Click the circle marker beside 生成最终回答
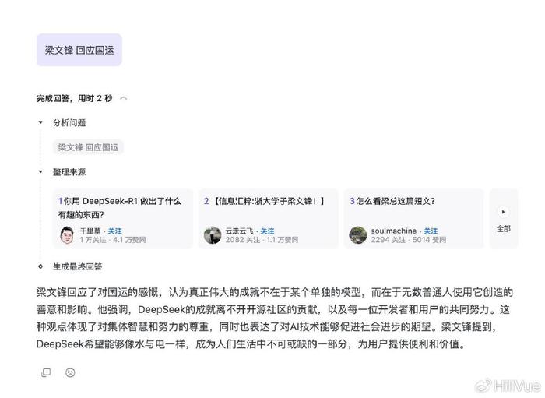The height and width of the screenshot is (398, 545). tap(40, 266)
